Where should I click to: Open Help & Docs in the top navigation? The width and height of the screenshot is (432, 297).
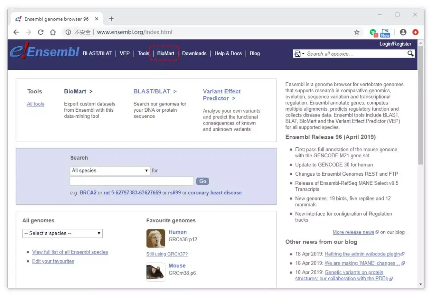(x=228, y=53)
